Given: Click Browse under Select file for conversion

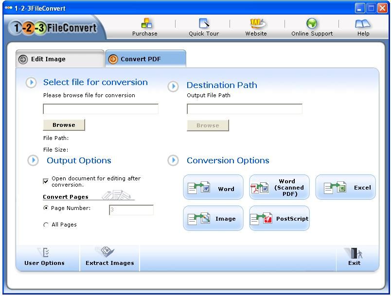Looking at the screenshot, I should pyautogui.click(x=64, y=125).
